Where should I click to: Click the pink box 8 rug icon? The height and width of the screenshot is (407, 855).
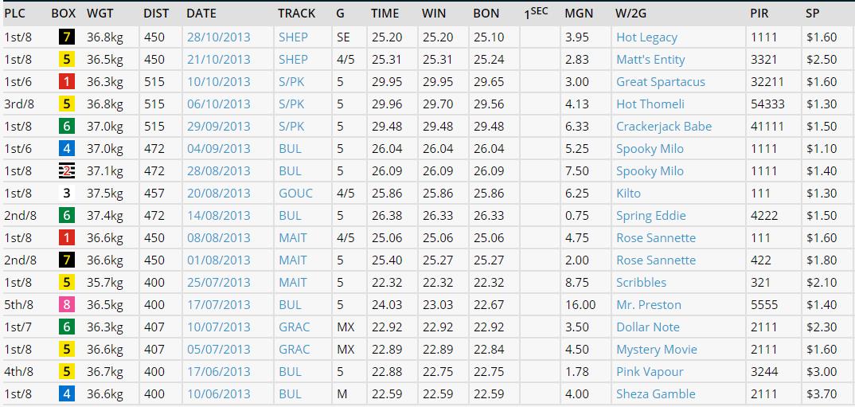click(x=67, y=305)
